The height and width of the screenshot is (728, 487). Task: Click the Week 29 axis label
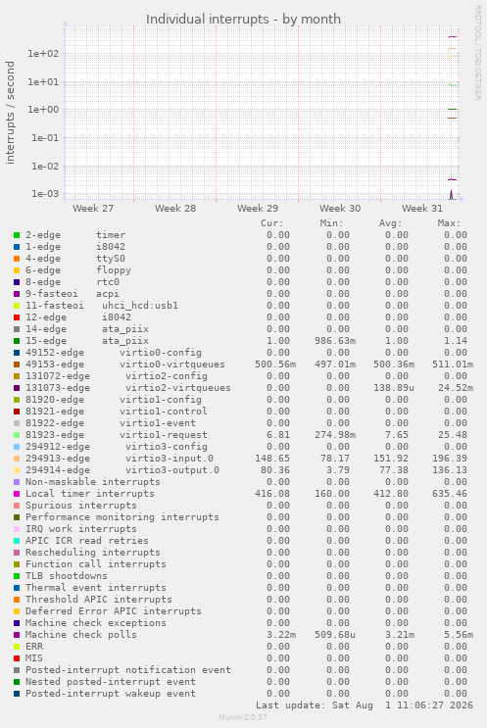click(x=258, y=208)
